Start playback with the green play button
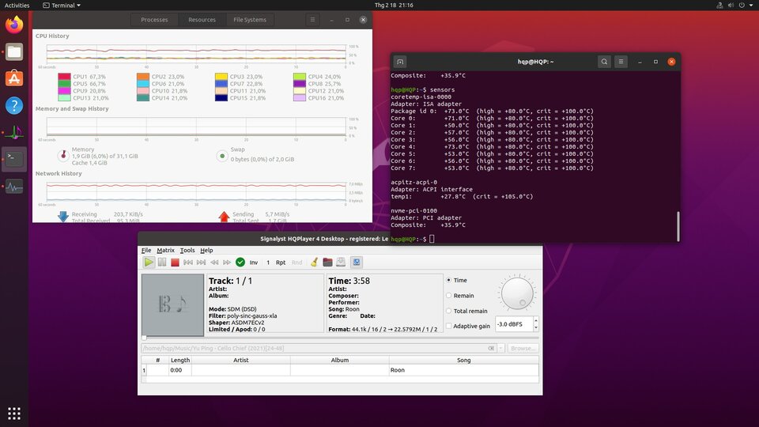The image size is (759, 427). 149,263
